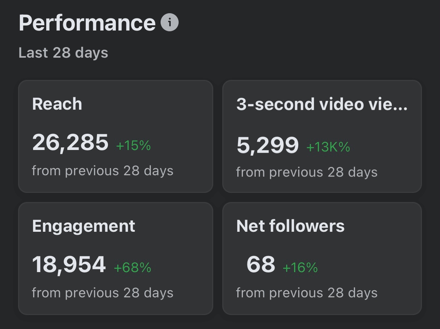Click the net followers count of 68
440x329 pixels.
pos(261,265)
